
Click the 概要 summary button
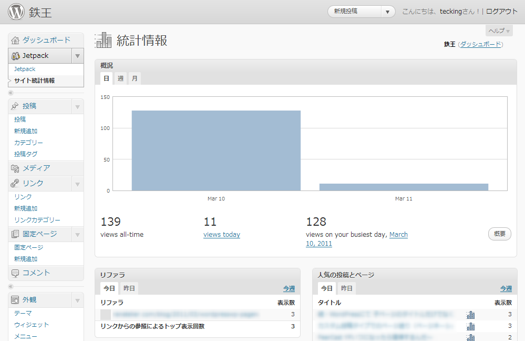pos(500,234)
